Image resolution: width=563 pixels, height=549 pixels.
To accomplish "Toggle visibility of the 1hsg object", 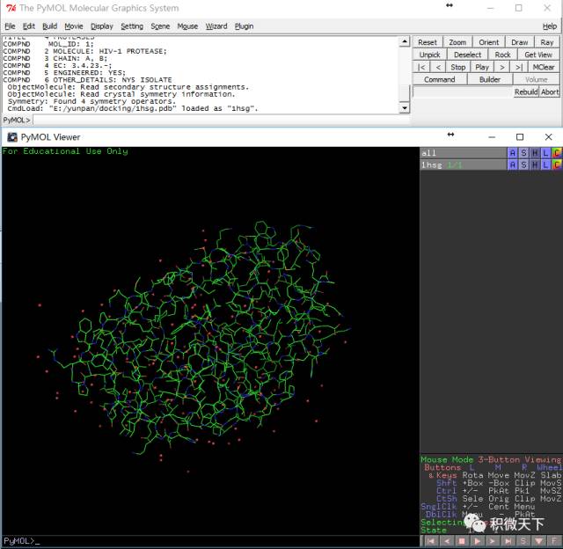I will (x=464, y=165).
